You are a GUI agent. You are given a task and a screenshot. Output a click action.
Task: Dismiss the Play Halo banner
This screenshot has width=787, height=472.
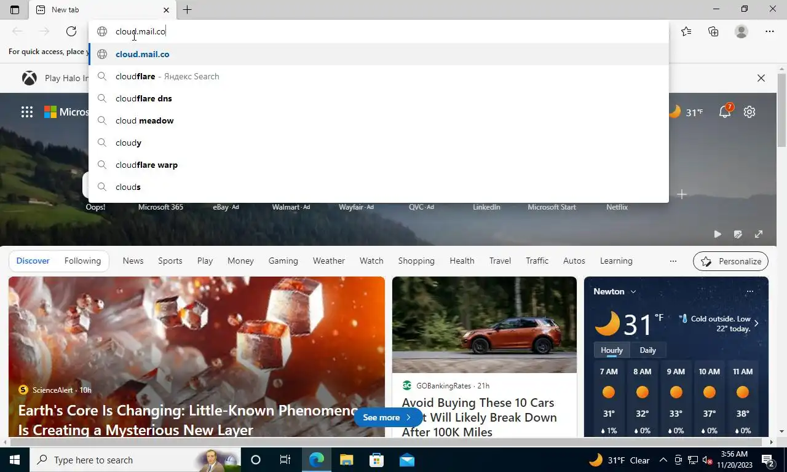pos(761,78)
